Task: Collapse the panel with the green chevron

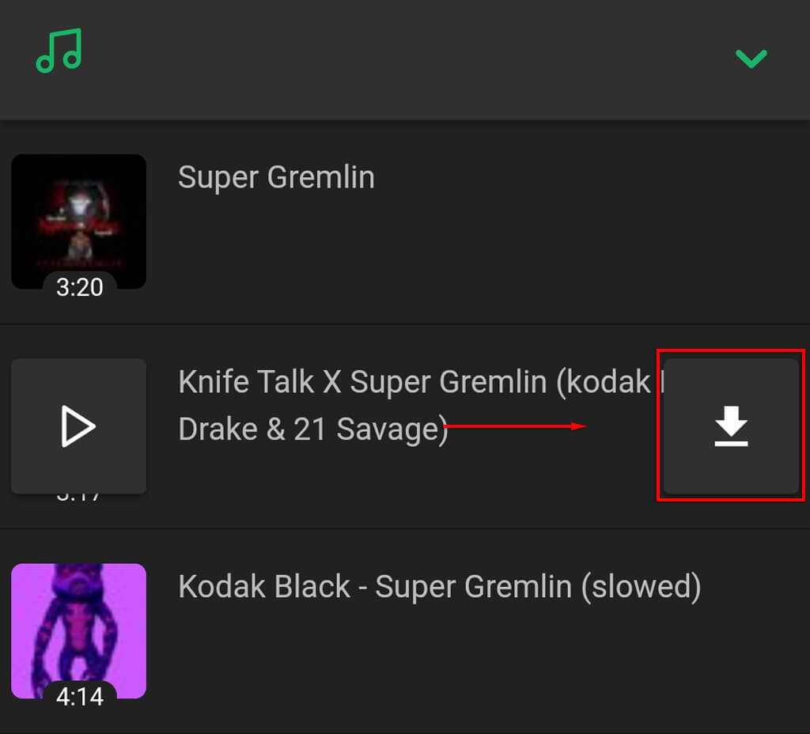Action: [x=751, y=58]
